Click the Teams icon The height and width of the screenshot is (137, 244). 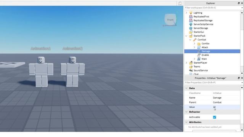(x=191, y=67)
